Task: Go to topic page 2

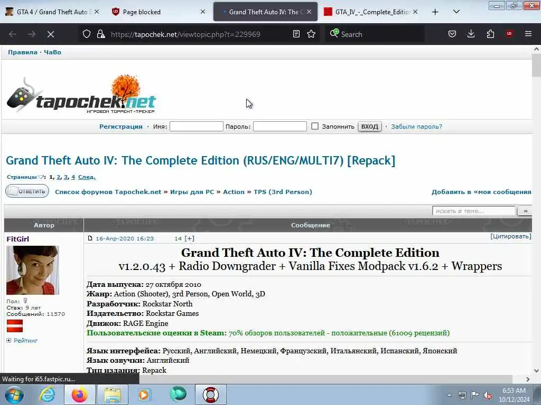Action: pyautogui.click(x=58, y=177)
